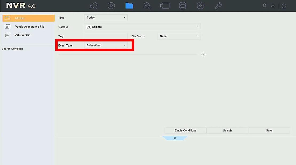Open the Smart Analysis search icon

pos(147,6)
